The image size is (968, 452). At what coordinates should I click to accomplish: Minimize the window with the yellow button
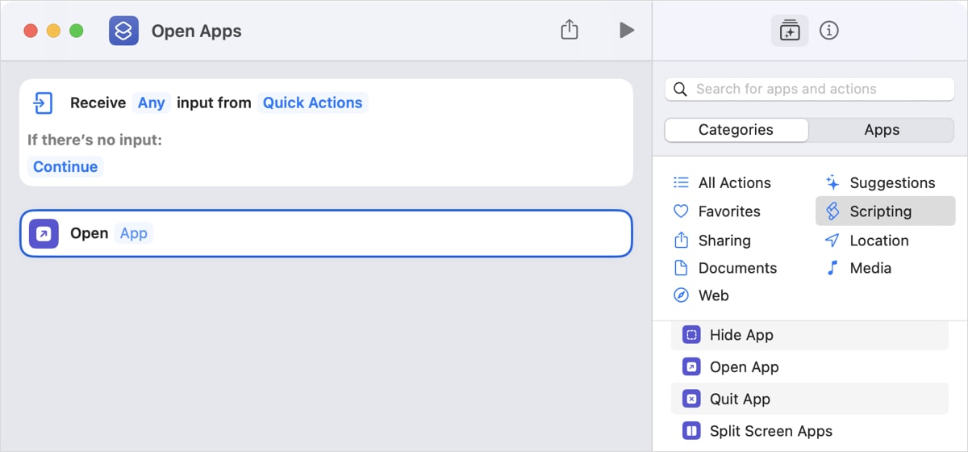[53, 31]
